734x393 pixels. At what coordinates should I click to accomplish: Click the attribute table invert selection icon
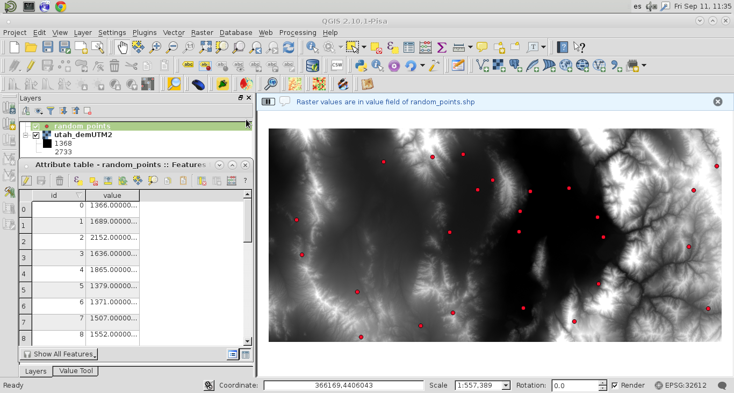point(123,181)
